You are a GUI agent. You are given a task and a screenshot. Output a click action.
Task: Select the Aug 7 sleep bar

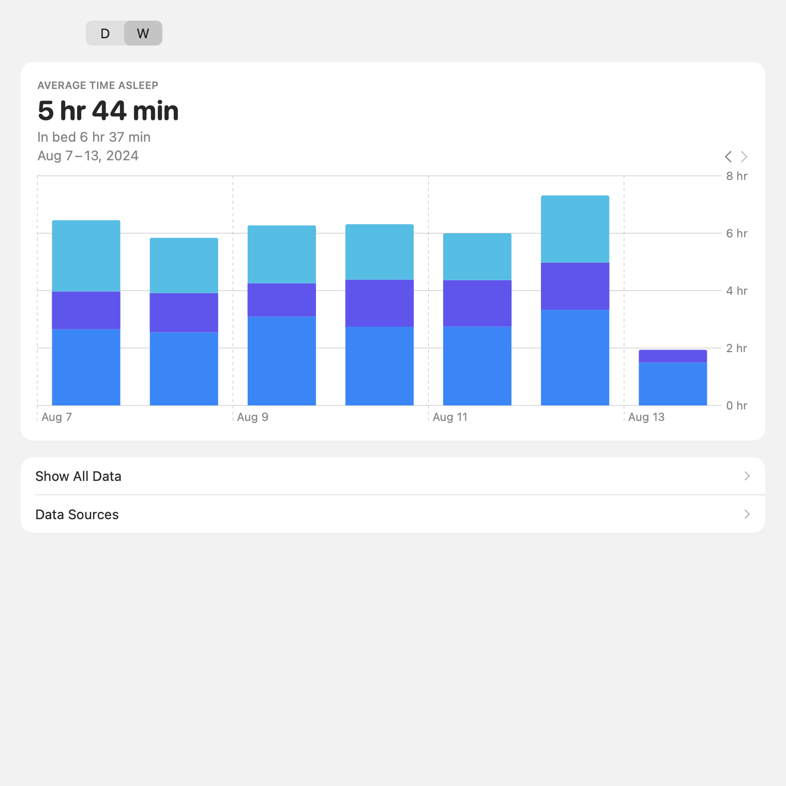coord(86,313)
